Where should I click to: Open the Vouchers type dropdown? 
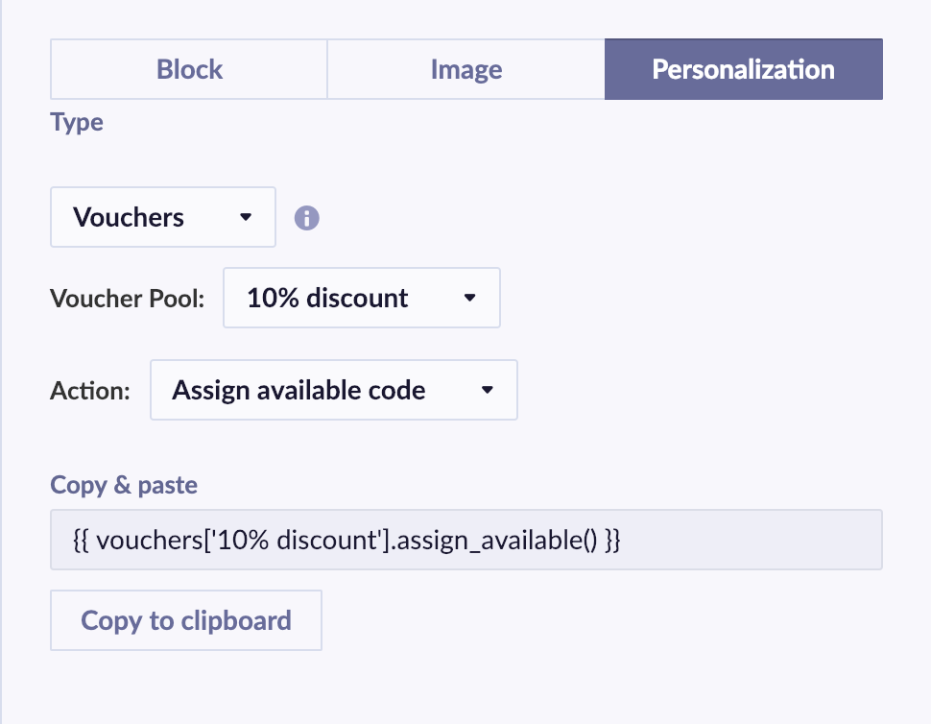pyautogui.click(x=162, y=218)
